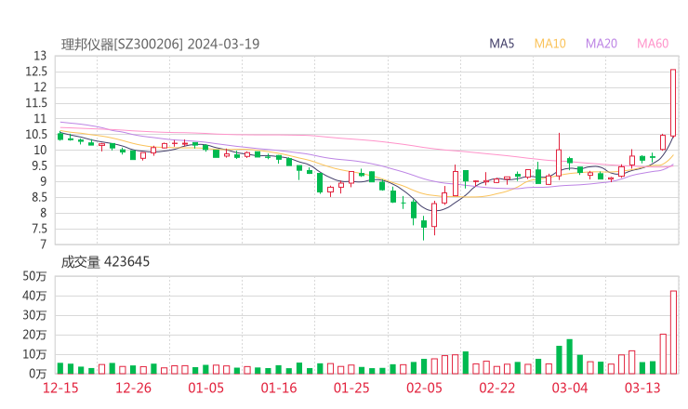Image resolution: width=688 pixels, height=409 pixels.
Task: Click the tallest red volume bar reaching above 40万
Action: point(673,332)
